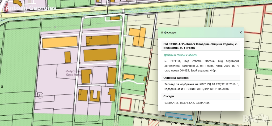Viewport: 272px width, 126px height.
Task: Open neighbor parcel 03304.4.85
Action: tap(202, 103)
